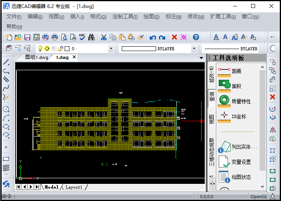Click the 绘图状态 drawing status tool

tap(234, 177)
